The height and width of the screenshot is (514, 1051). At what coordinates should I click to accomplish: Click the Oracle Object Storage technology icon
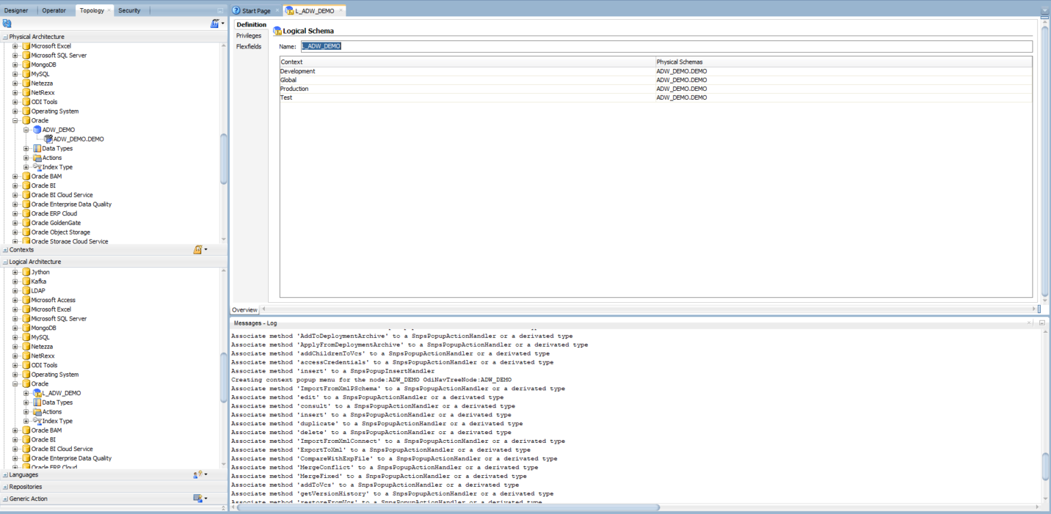click(x=26, y=232)
